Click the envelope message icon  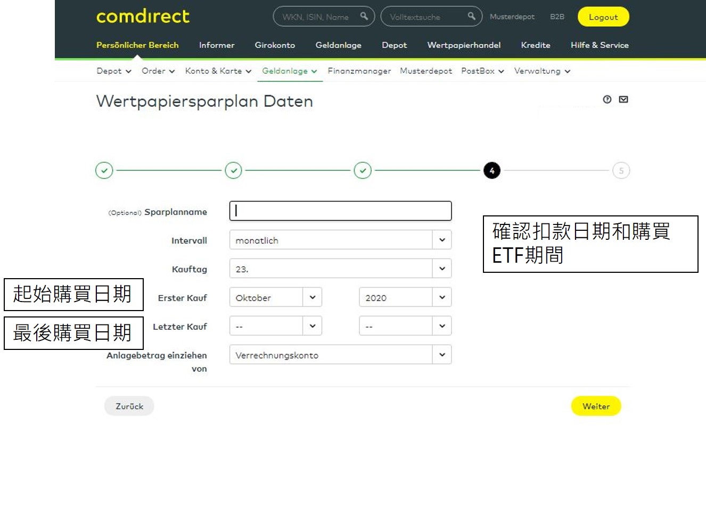[x=623, y=99]
